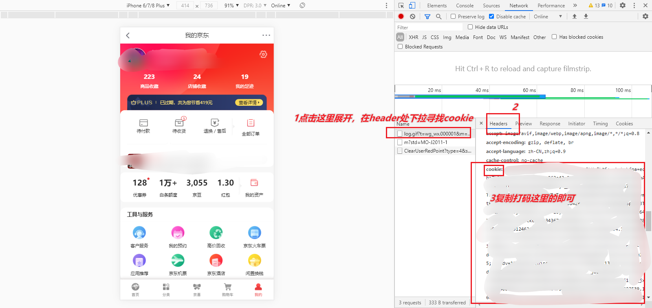652x308 pixels.
Task: Open JD account settings hexagon icon
Action: coord(263,54)
